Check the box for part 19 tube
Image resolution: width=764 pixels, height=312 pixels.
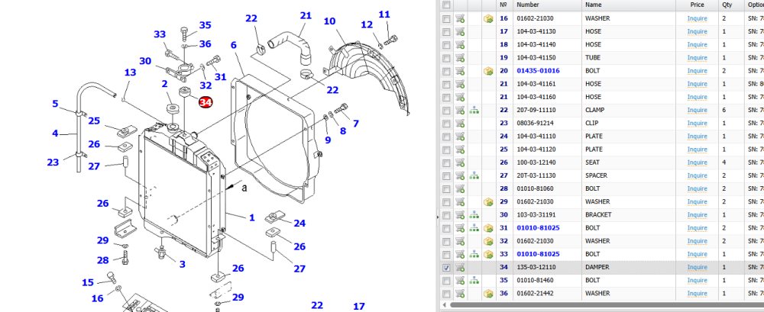[446, 58]
